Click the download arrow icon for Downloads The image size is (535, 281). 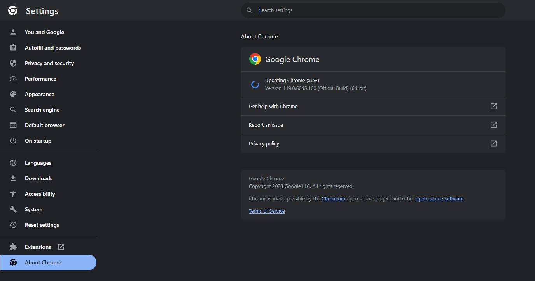13,178
